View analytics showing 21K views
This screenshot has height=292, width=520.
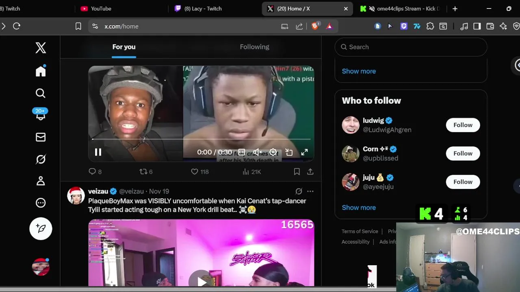[251, 172]
